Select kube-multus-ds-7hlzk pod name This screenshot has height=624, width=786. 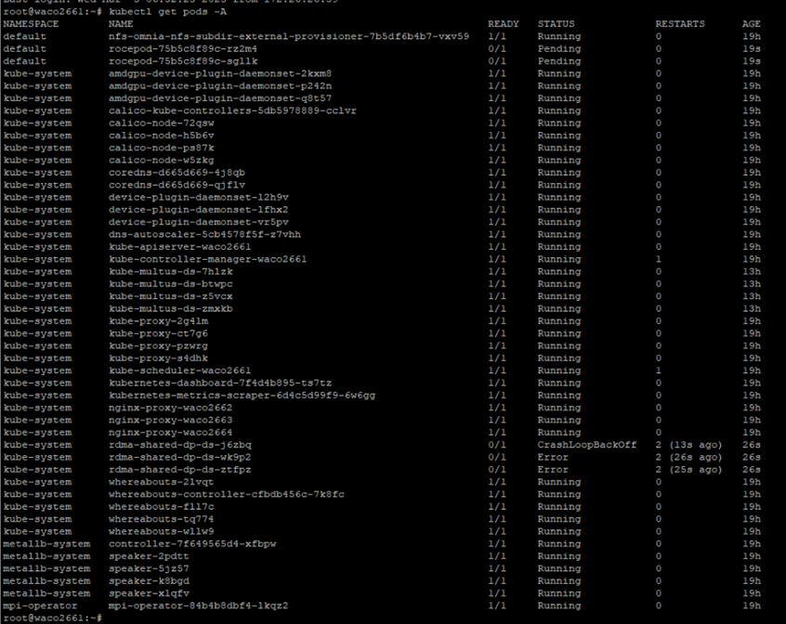(x=170, y=271)
